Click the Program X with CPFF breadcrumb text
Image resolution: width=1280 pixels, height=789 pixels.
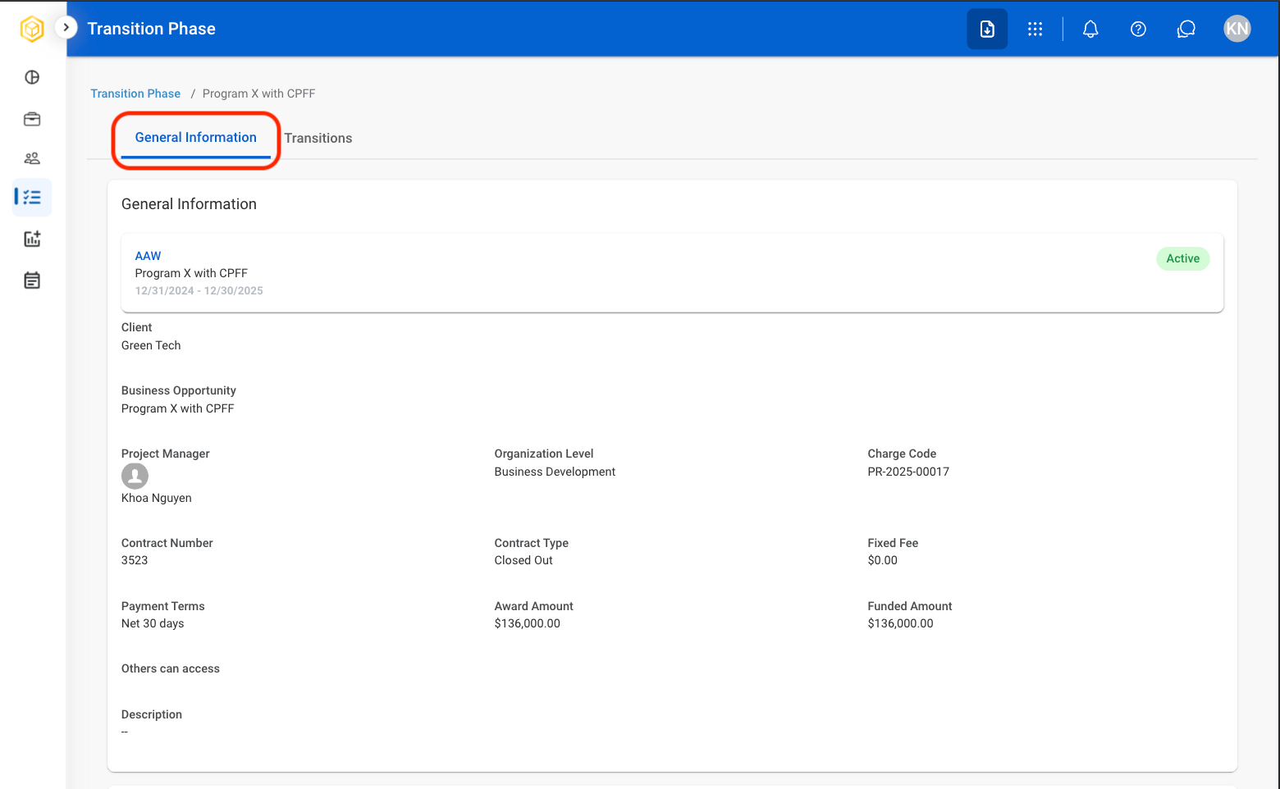(258, 93)
